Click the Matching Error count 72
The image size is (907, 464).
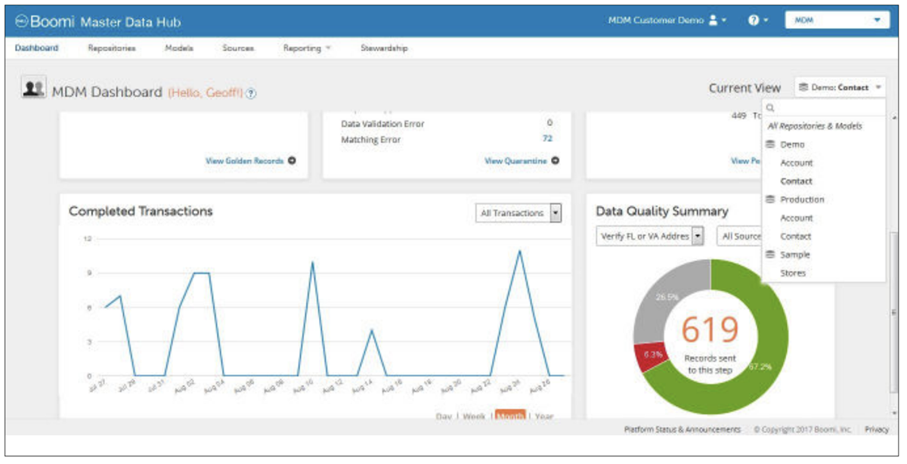coord(547,139)
